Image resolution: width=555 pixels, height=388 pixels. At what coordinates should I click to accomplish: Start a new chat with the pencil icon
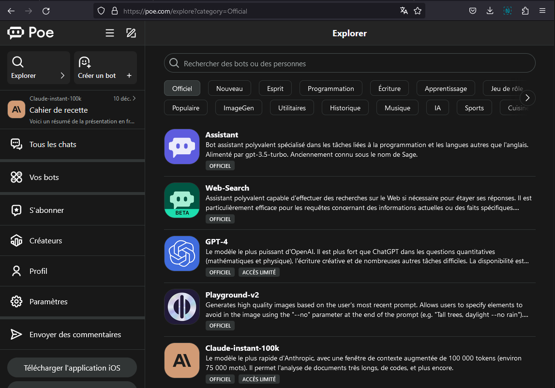[131, 33]
